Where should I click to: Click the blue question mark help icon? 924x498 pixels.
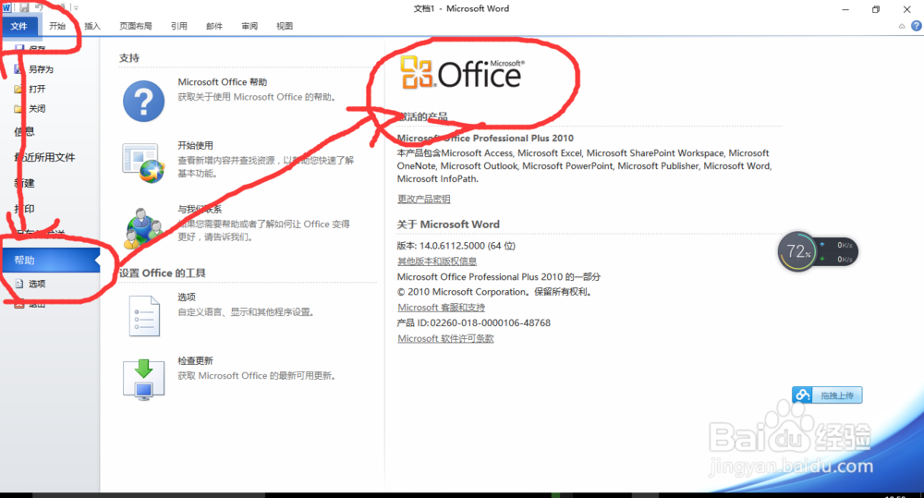point(144,102)
